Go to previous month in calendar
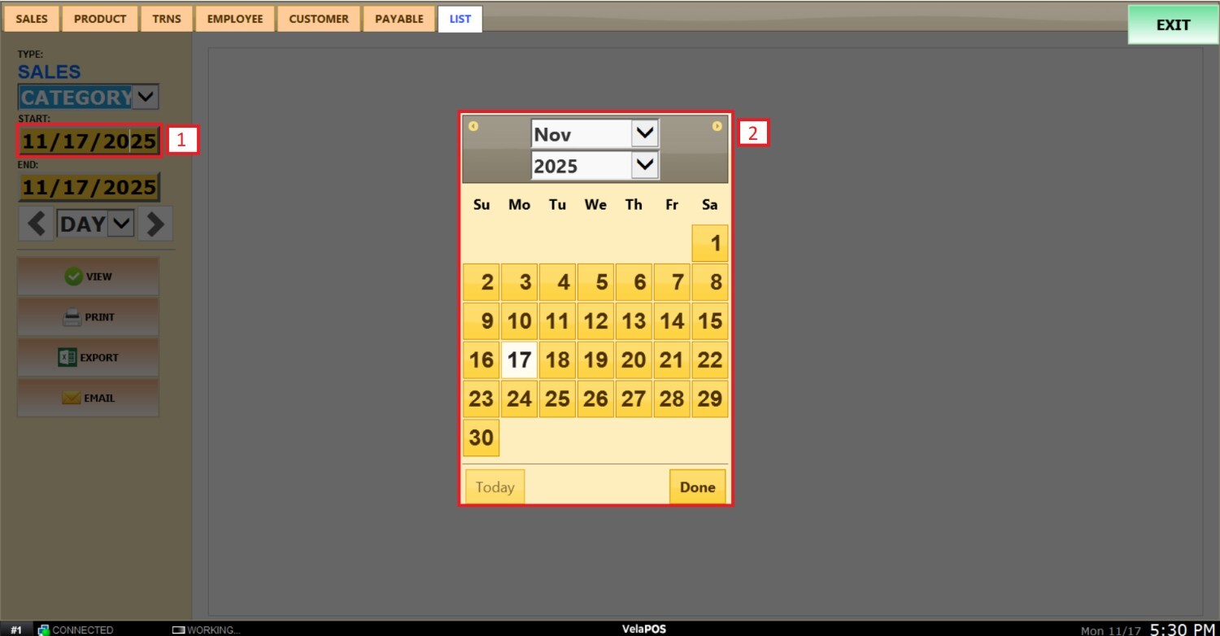 (x=473, y=126)
